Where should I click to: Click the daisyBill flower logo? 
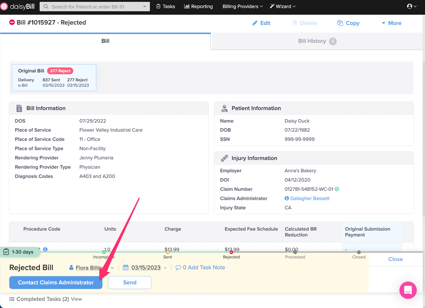tap(4, 6)
